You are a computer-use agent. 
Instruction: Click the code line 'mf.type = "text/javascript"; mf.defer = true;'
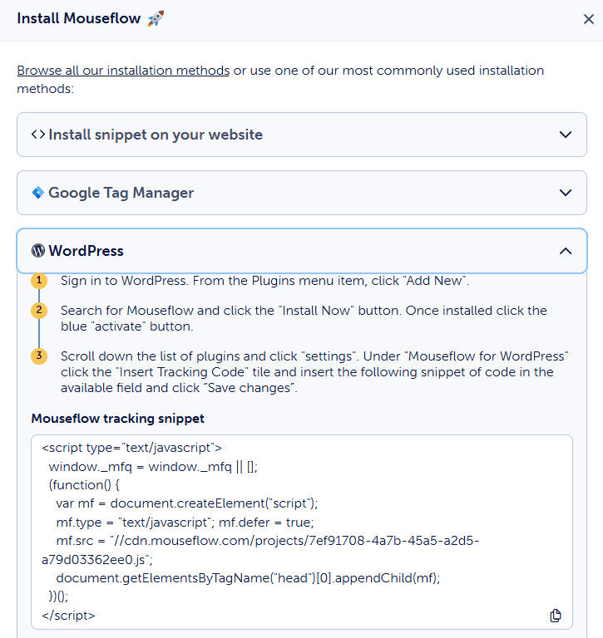click(185, 523)
